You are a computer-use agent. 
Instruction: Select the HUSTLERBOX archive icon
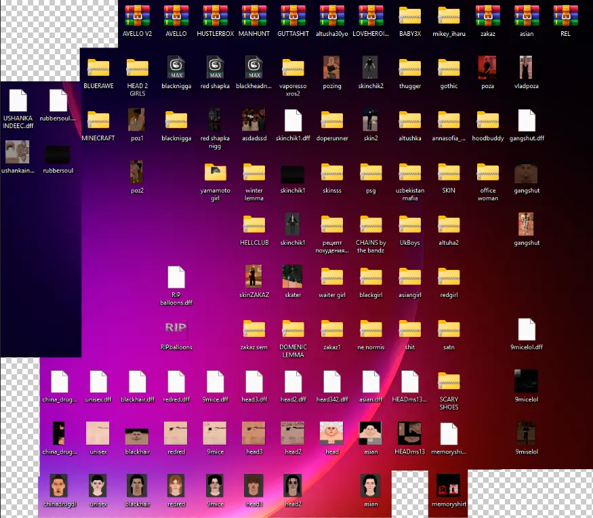click(215, 15)
